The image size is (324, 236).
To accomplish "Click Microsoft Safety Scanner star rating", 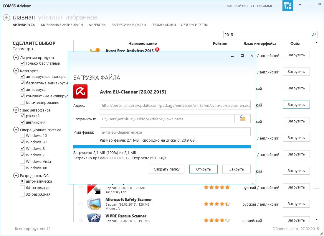I will coord(217,204).
